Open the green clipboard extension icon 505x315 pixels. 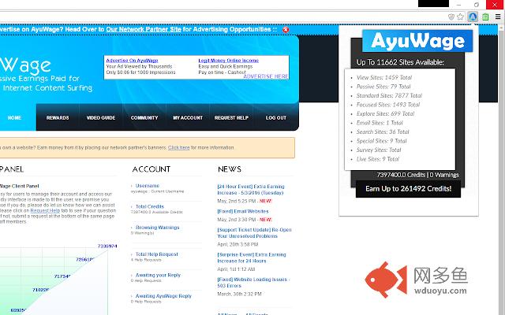[485, 17]
